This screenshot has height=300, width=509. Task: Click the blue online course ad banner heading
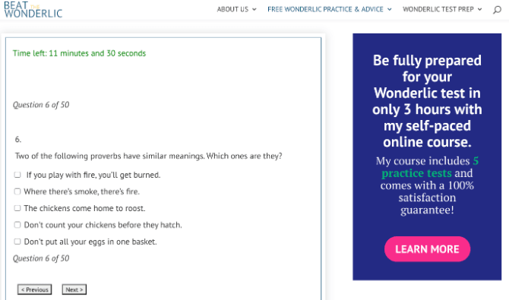pyautogui.click(x=427, y=101)
